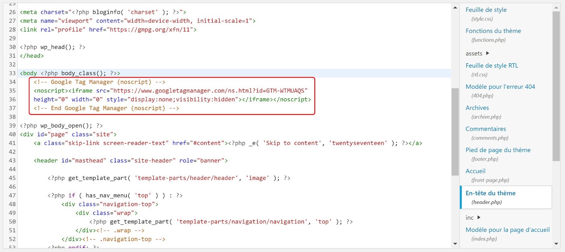Click the skip-link anchor line
The width and height of the screenshot is (565, 252).
(x=228, y=143)
